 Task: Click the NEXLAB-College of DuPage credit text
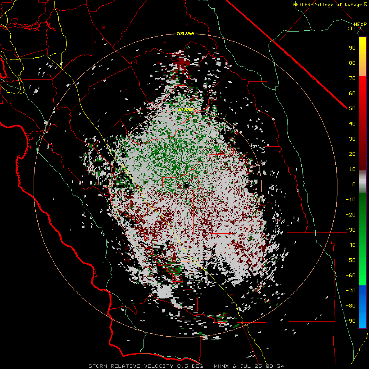point(328,5)
